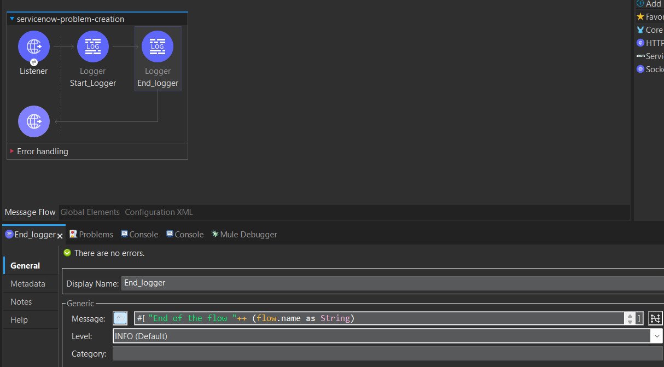Click the Listener label under the source icon
The image size is (664, 367).
click(34, 71)
